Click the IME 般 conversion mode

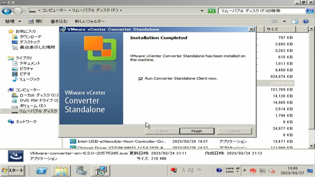tap(191, 171)
